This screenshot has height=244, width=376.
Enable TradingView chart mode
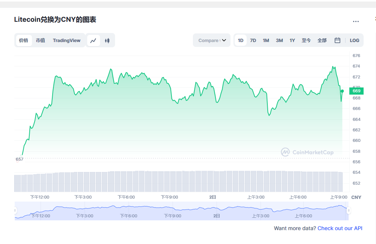67,40
